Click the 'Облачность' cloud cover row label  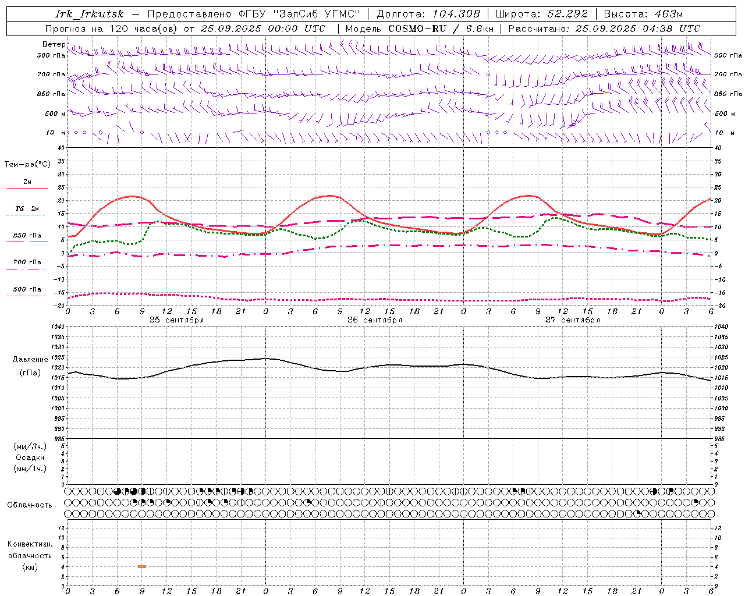pyautogui.click(x=30, y=505)
